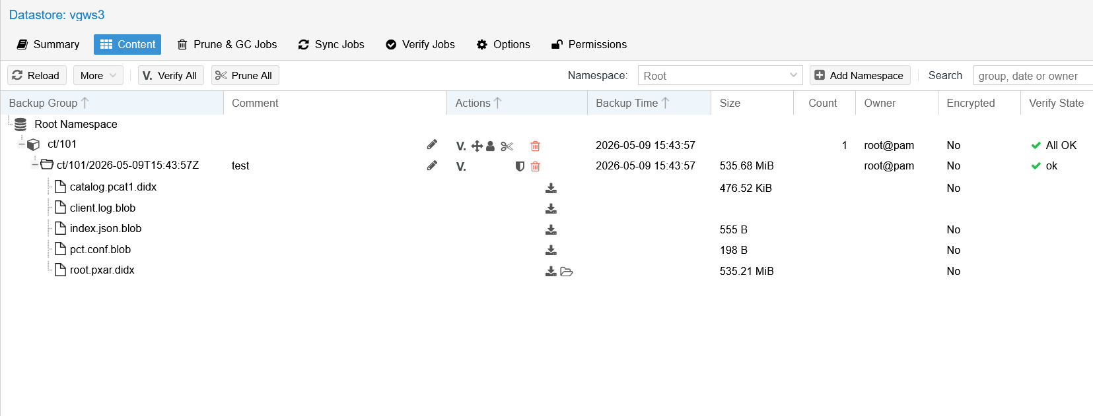
Task: Browse files of root.pxar.didx
Action: [x=567, y=272]
